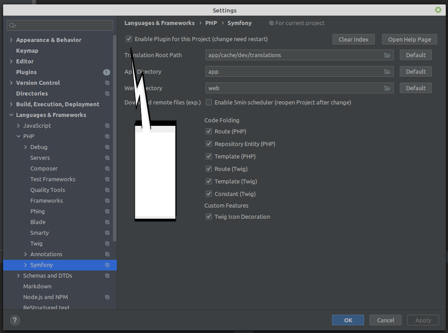This screenshot has width=448, height=333.
Task: Click the help question mark icon
Action: (x=15, y=320)
